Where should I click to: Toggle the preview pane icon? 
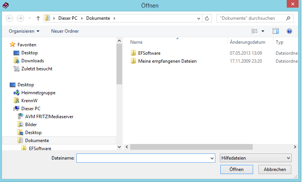pos(276,31)
